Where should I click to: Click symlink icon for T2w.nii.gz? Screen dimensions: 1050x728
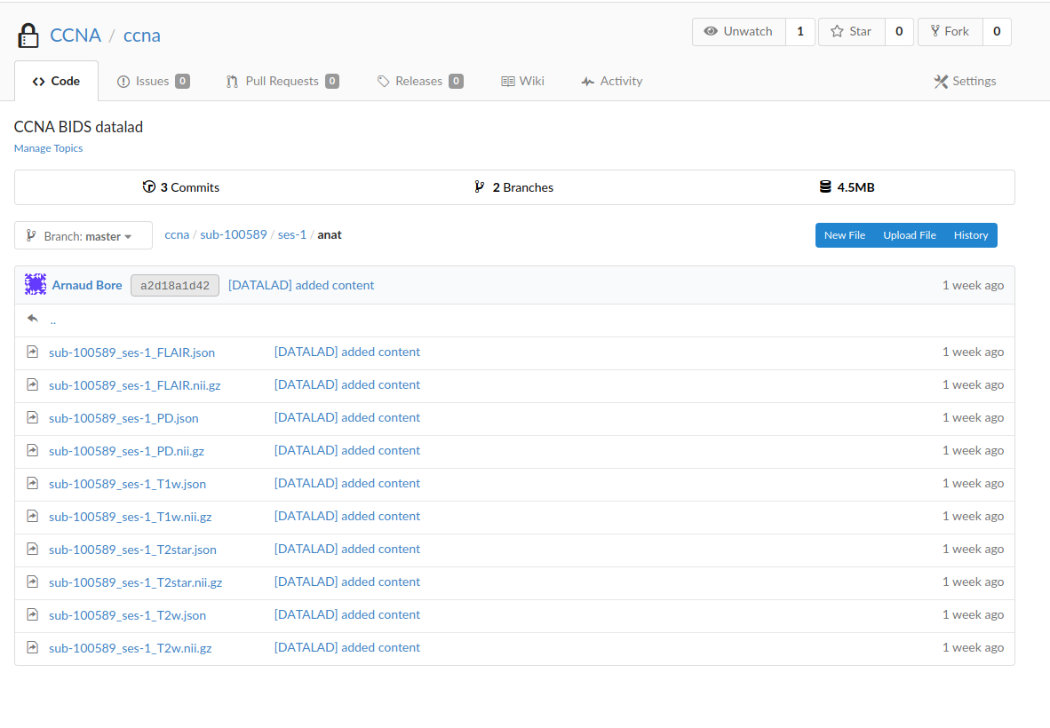[32, 646]
